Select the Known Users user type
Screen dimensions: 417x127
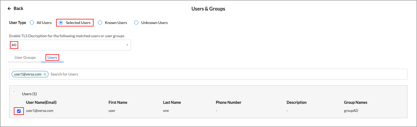click(100, 23)
